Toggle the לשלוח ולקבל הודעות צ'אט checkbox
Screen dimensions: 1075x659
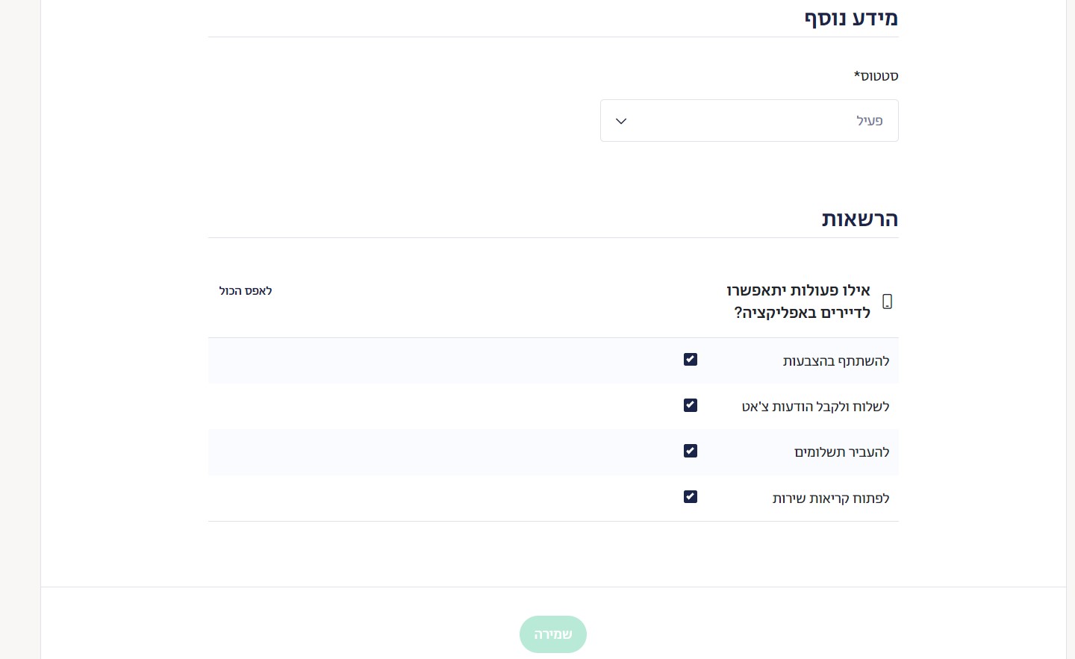coord(690,405)
